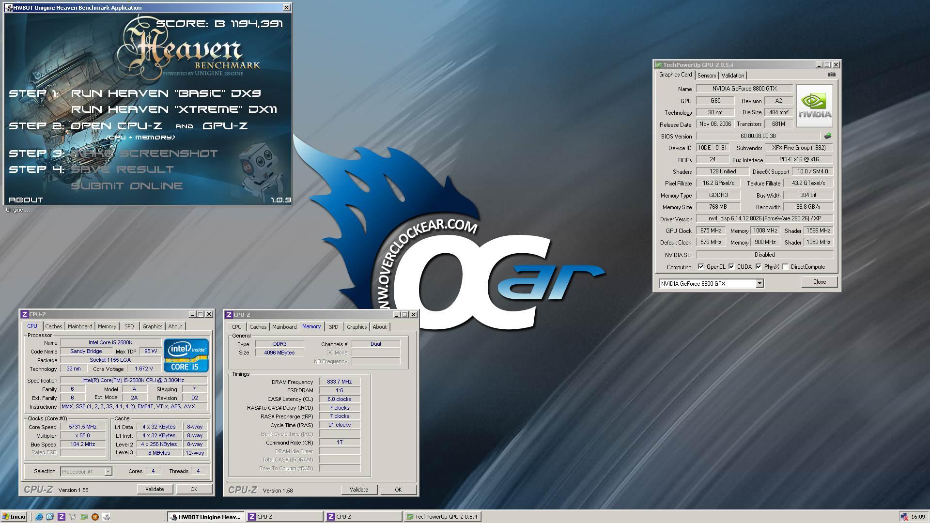Click the Specification field in CPU-Z

(x=134, y=380)
